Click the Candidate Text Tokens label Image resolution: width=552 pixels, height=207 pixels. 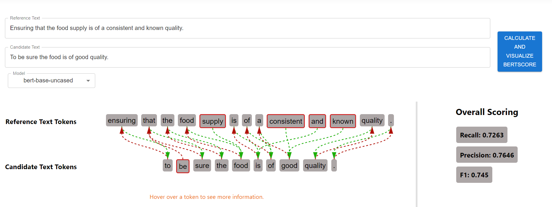(41, 167)
